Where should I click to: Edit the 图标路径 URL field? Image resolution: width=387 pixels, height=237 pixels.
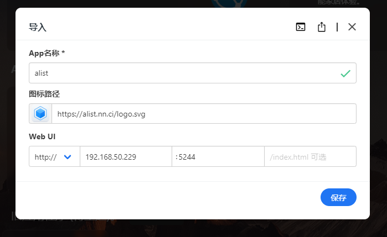click(204, 114)
